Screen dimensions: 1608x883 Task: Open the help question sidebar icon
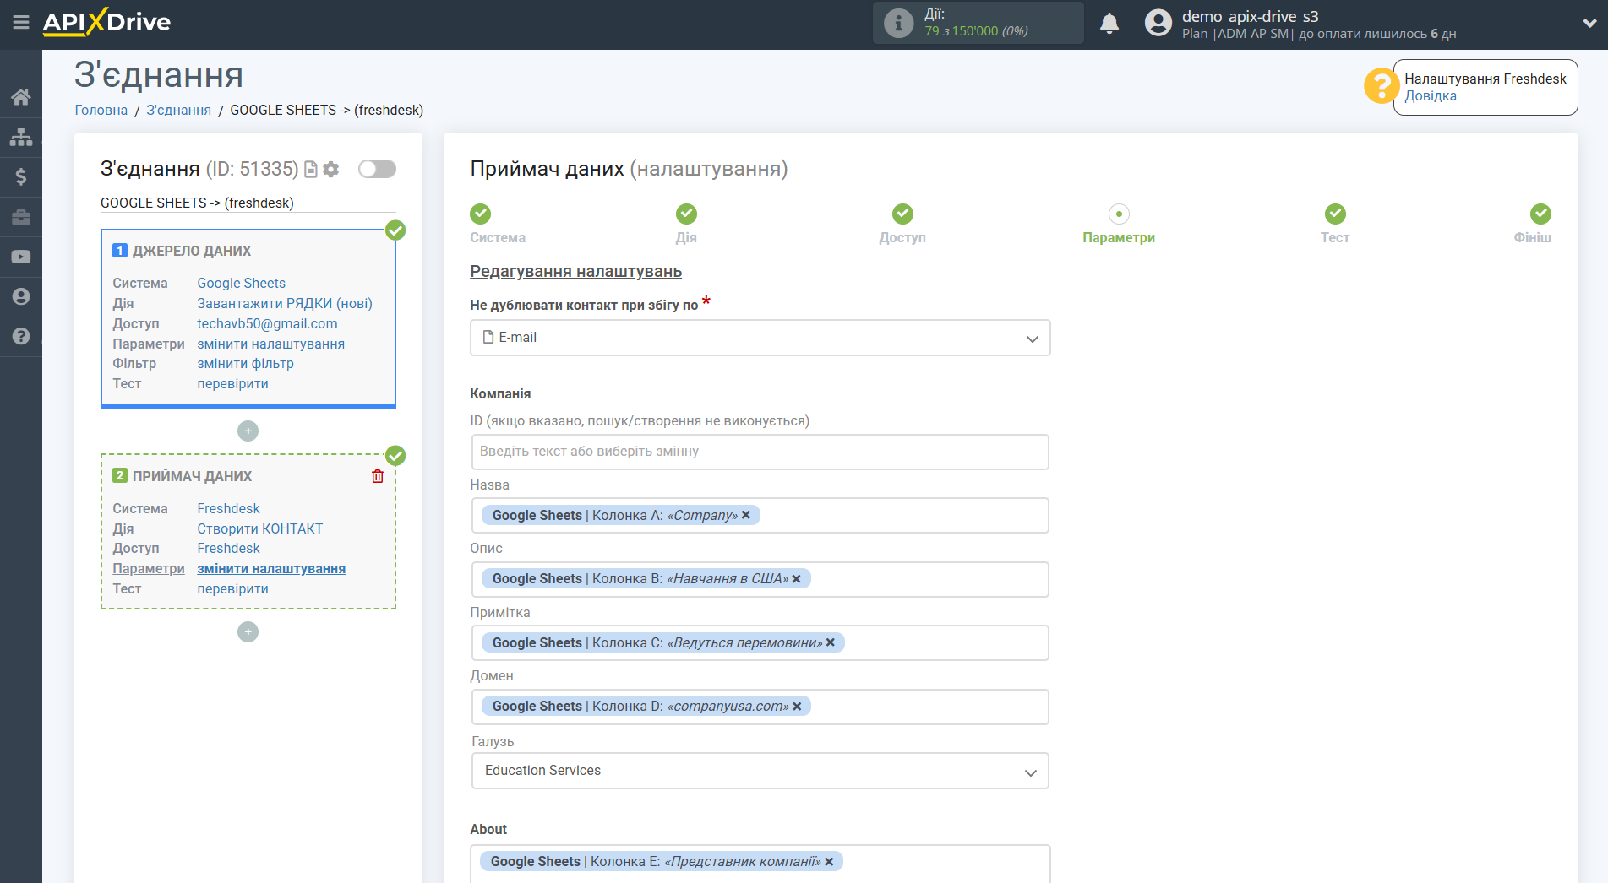point(21,336)
